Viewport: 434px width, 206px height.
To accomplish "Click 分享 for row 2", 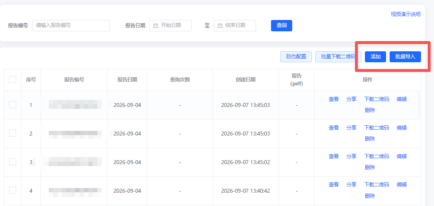I will pos(351,128).
